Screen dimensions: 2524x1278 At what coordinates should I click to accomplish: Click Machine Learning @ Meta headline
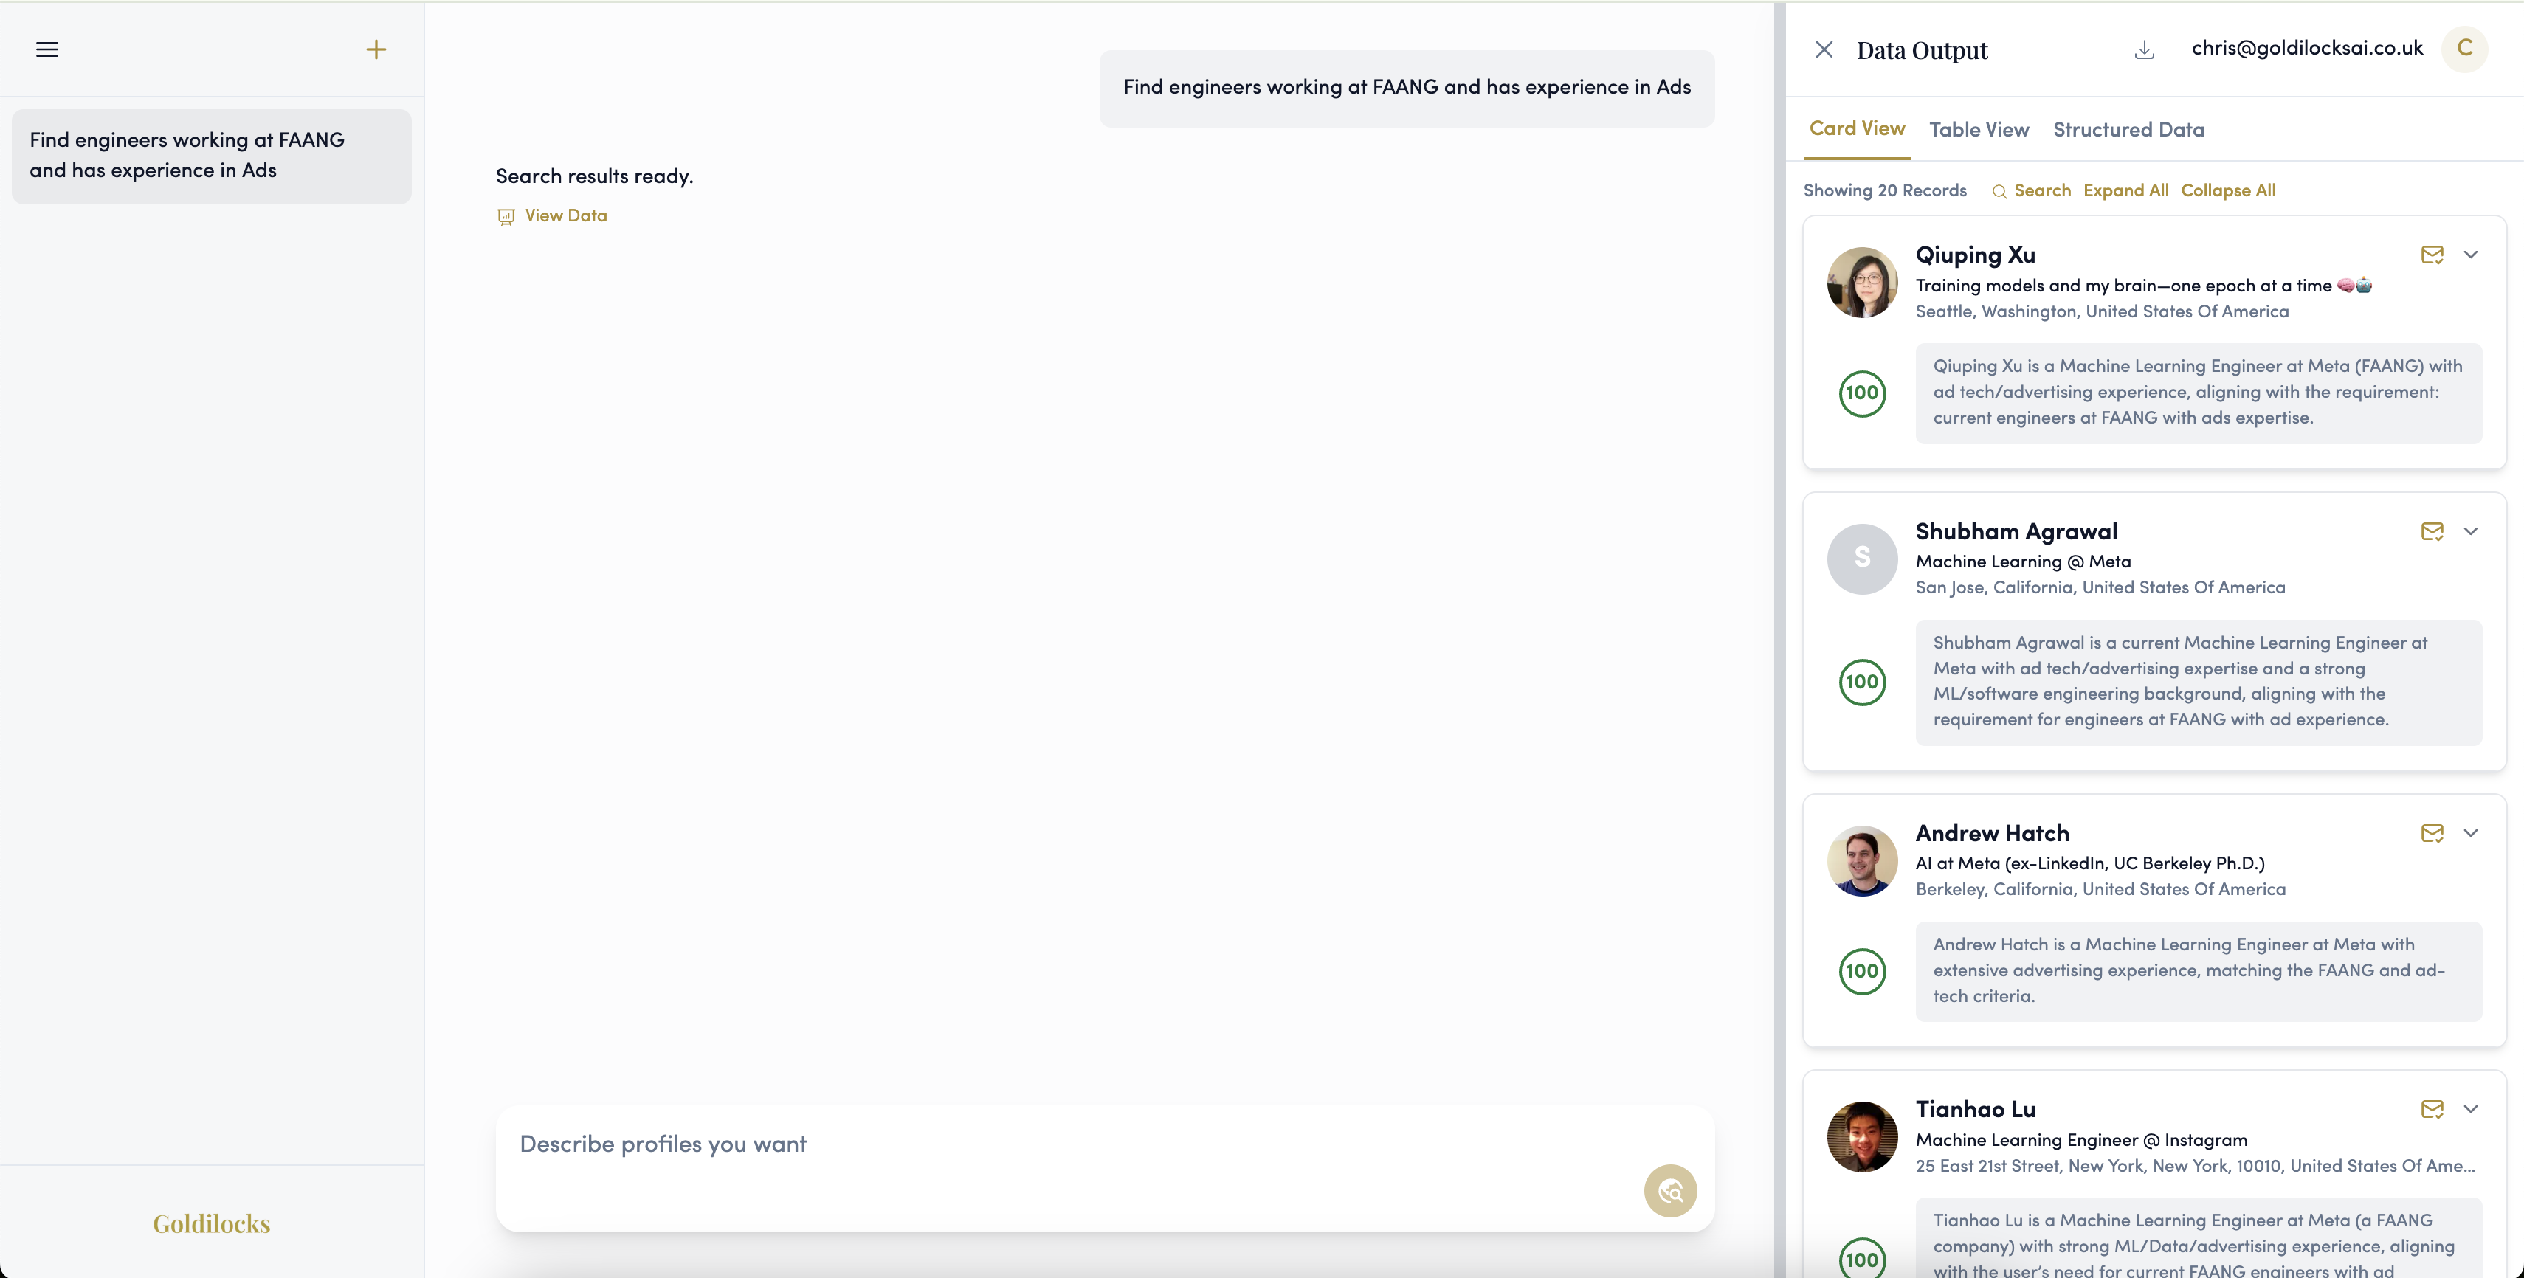click(2022, 561)
